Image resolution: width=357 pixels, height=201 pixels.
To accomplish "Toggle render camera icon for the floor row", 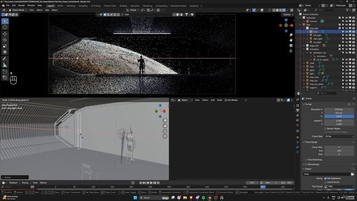I will 353,67.
